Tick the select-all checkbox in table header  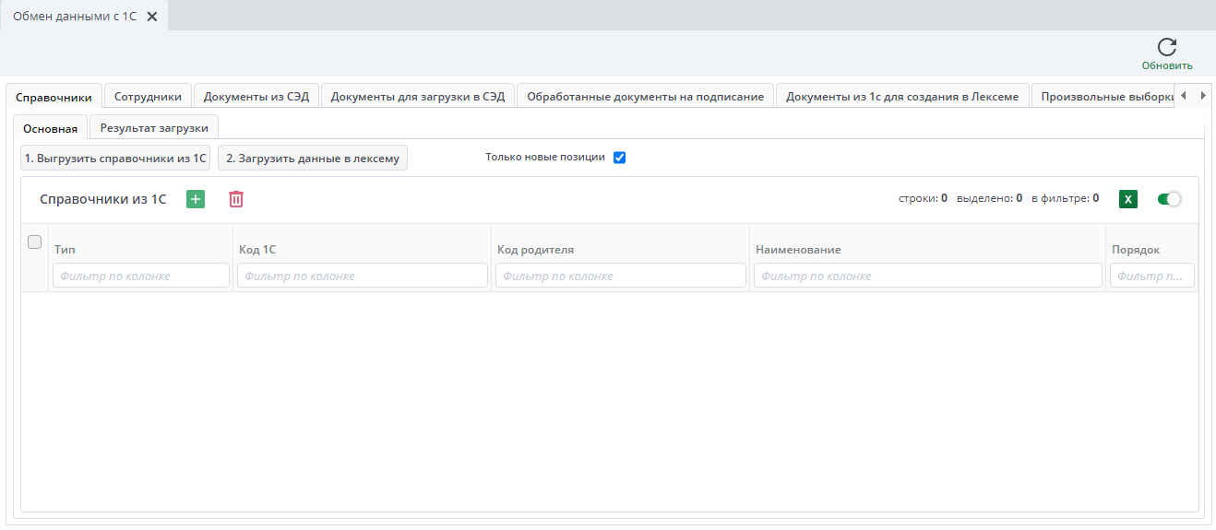click(35, 242)
